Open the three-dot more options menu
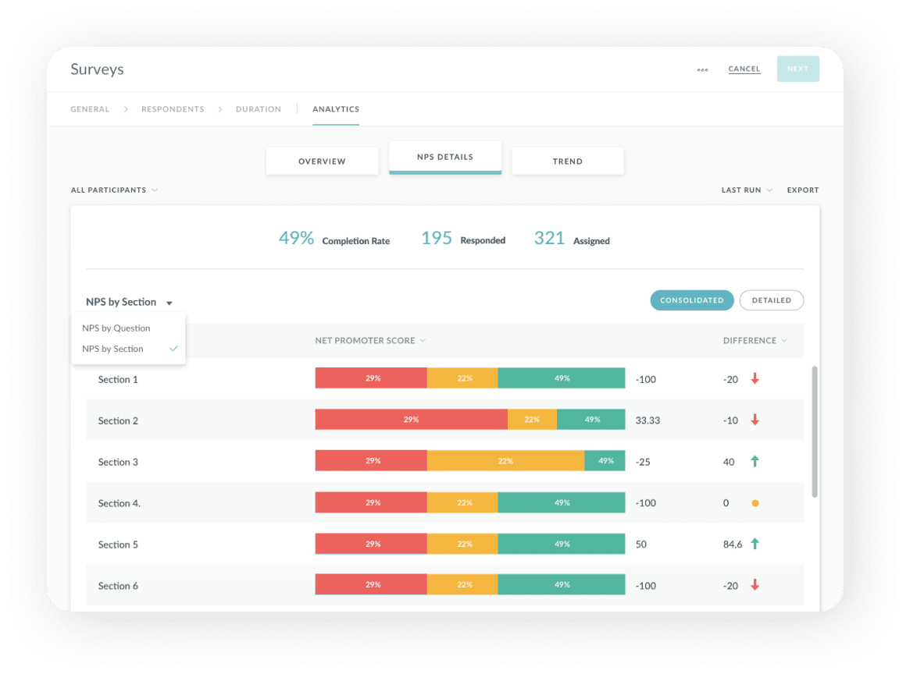 point(702,69)
